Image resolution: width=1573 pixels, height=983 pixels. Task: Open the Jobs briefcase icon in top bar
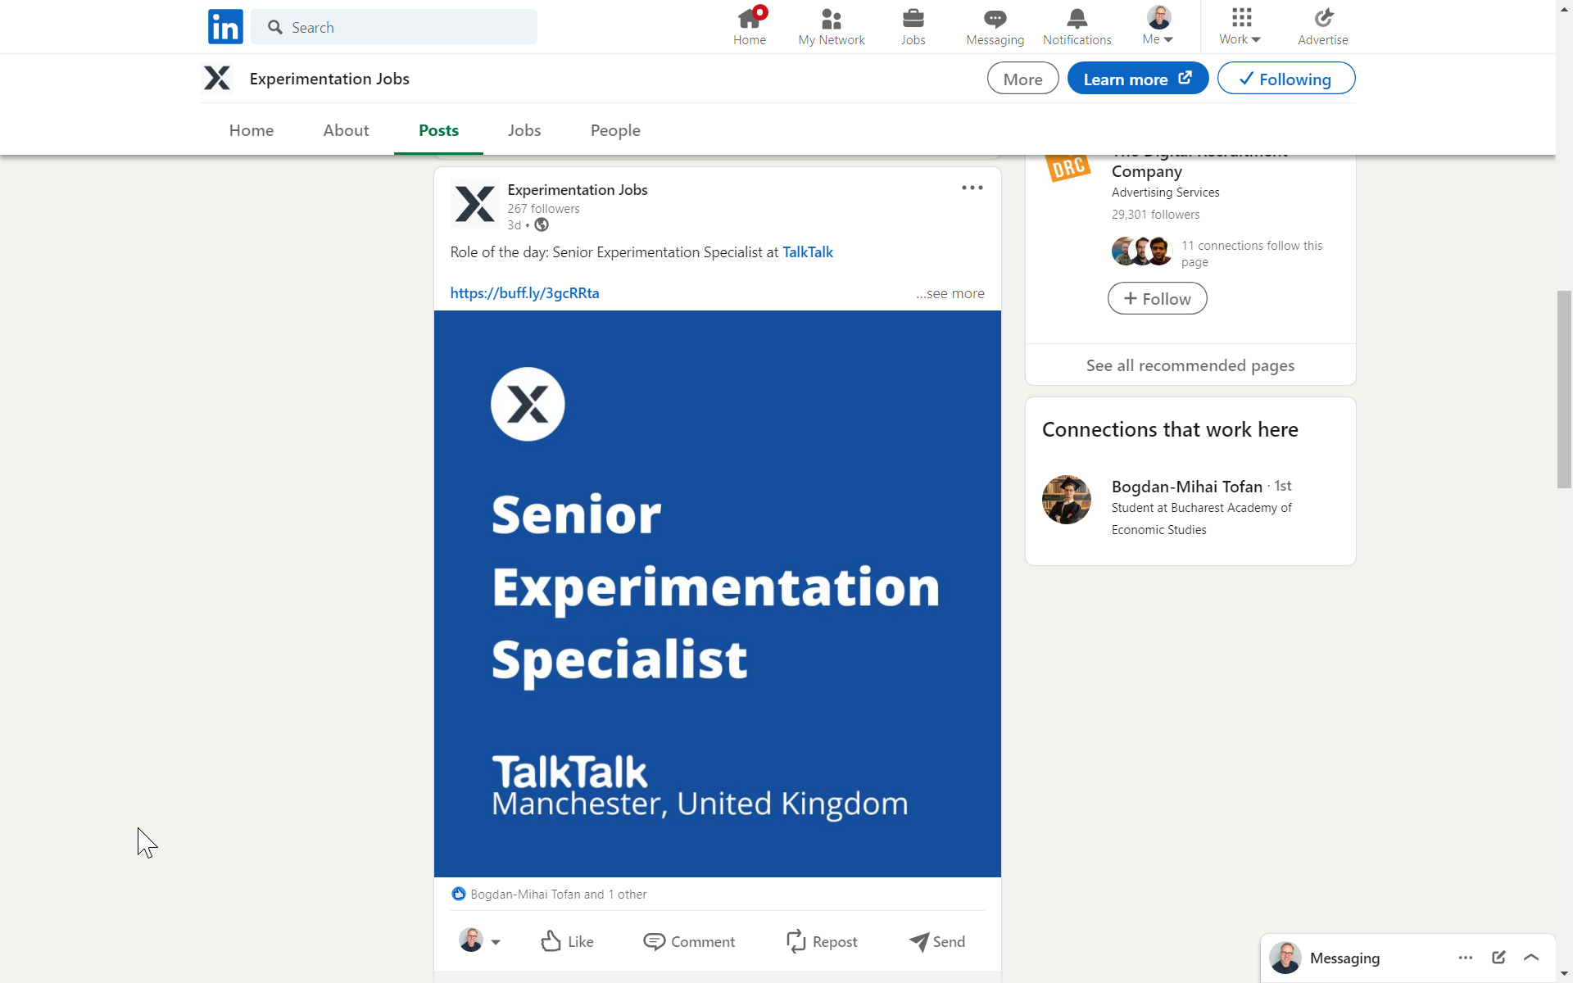[x=913, y=27]
